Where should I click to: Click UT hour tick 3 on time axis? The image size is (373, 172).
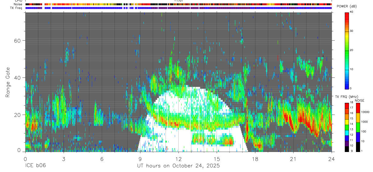click(63, 159)
